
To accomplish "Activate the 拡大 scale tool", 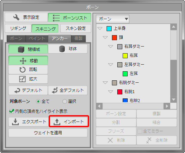I will pyautogui.click(x=28, y=79).
